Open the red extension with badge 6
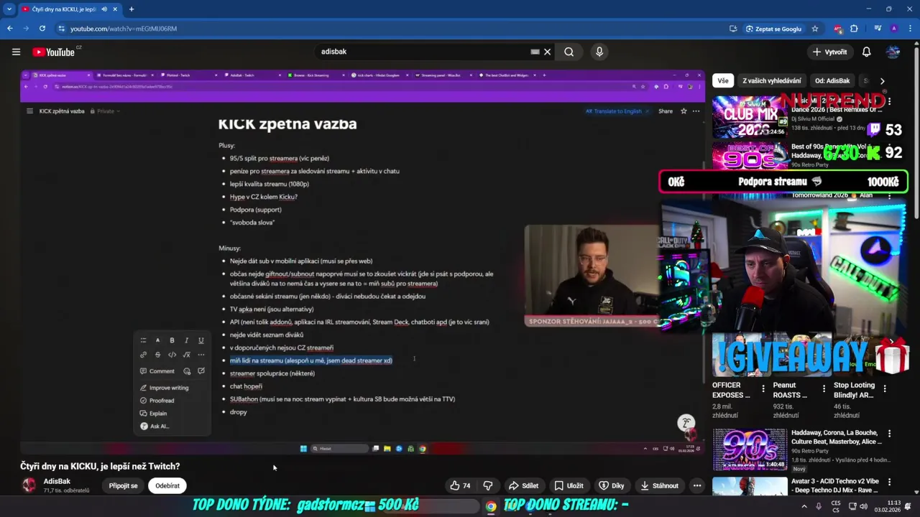Image resolution: width=920 pixels, height=517 pixels. point(838,29)
